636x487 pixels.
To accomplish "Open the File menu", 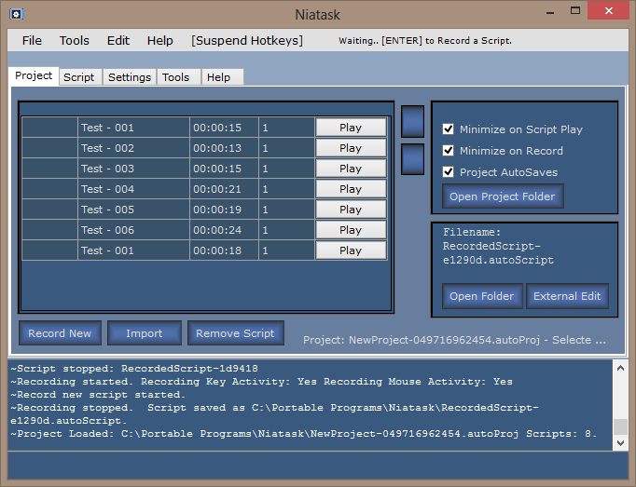I will [32, 41].
